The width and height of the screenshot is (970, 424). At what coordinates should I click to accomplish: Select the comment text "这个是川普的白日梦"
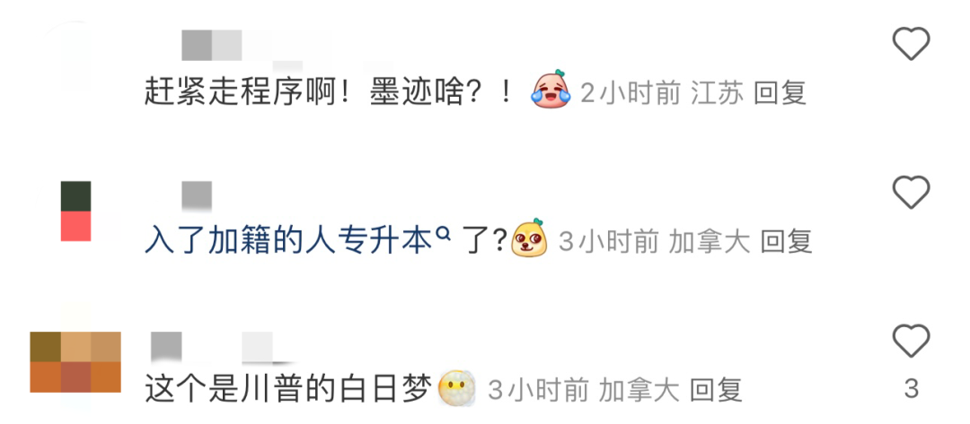[x=287, y=389]
